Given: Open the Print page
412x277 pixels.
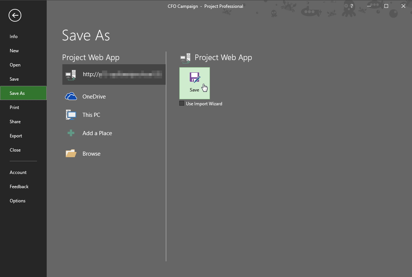Looking at the screenshot, I should tap(24, 108).
